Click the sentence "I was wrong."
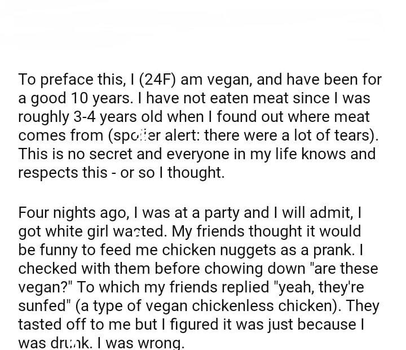 point(145,343)
